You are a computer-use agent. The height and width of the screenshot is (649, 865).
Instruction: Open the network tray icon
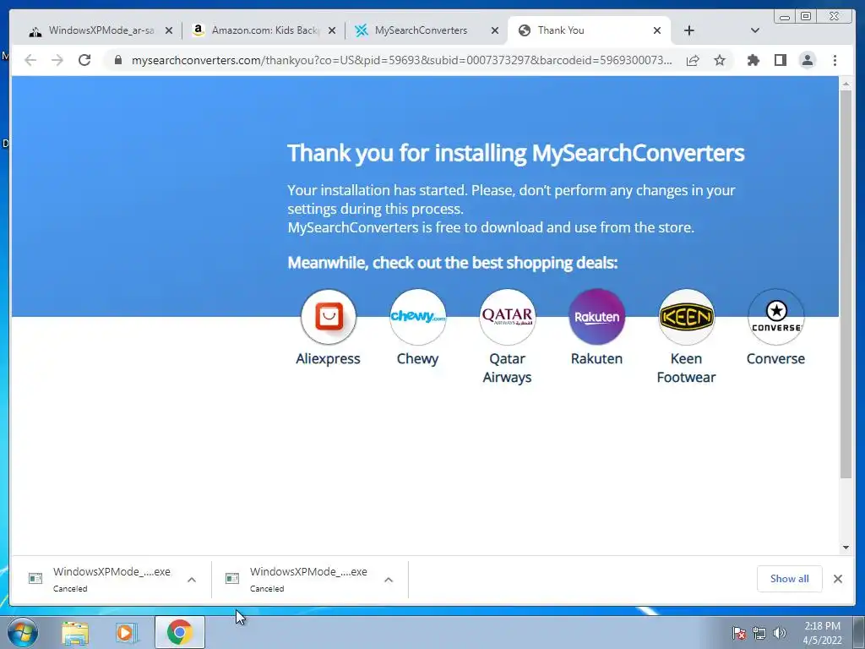(759, 633)
